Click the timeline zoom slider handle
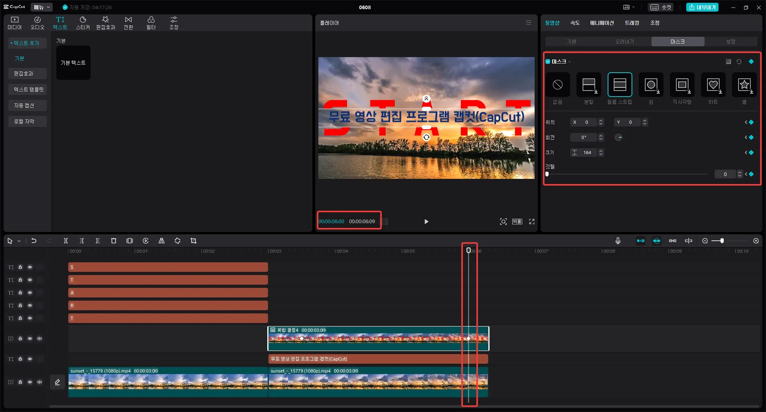Image resolution: width=766 pixels, height=412 pixels. 722,241
